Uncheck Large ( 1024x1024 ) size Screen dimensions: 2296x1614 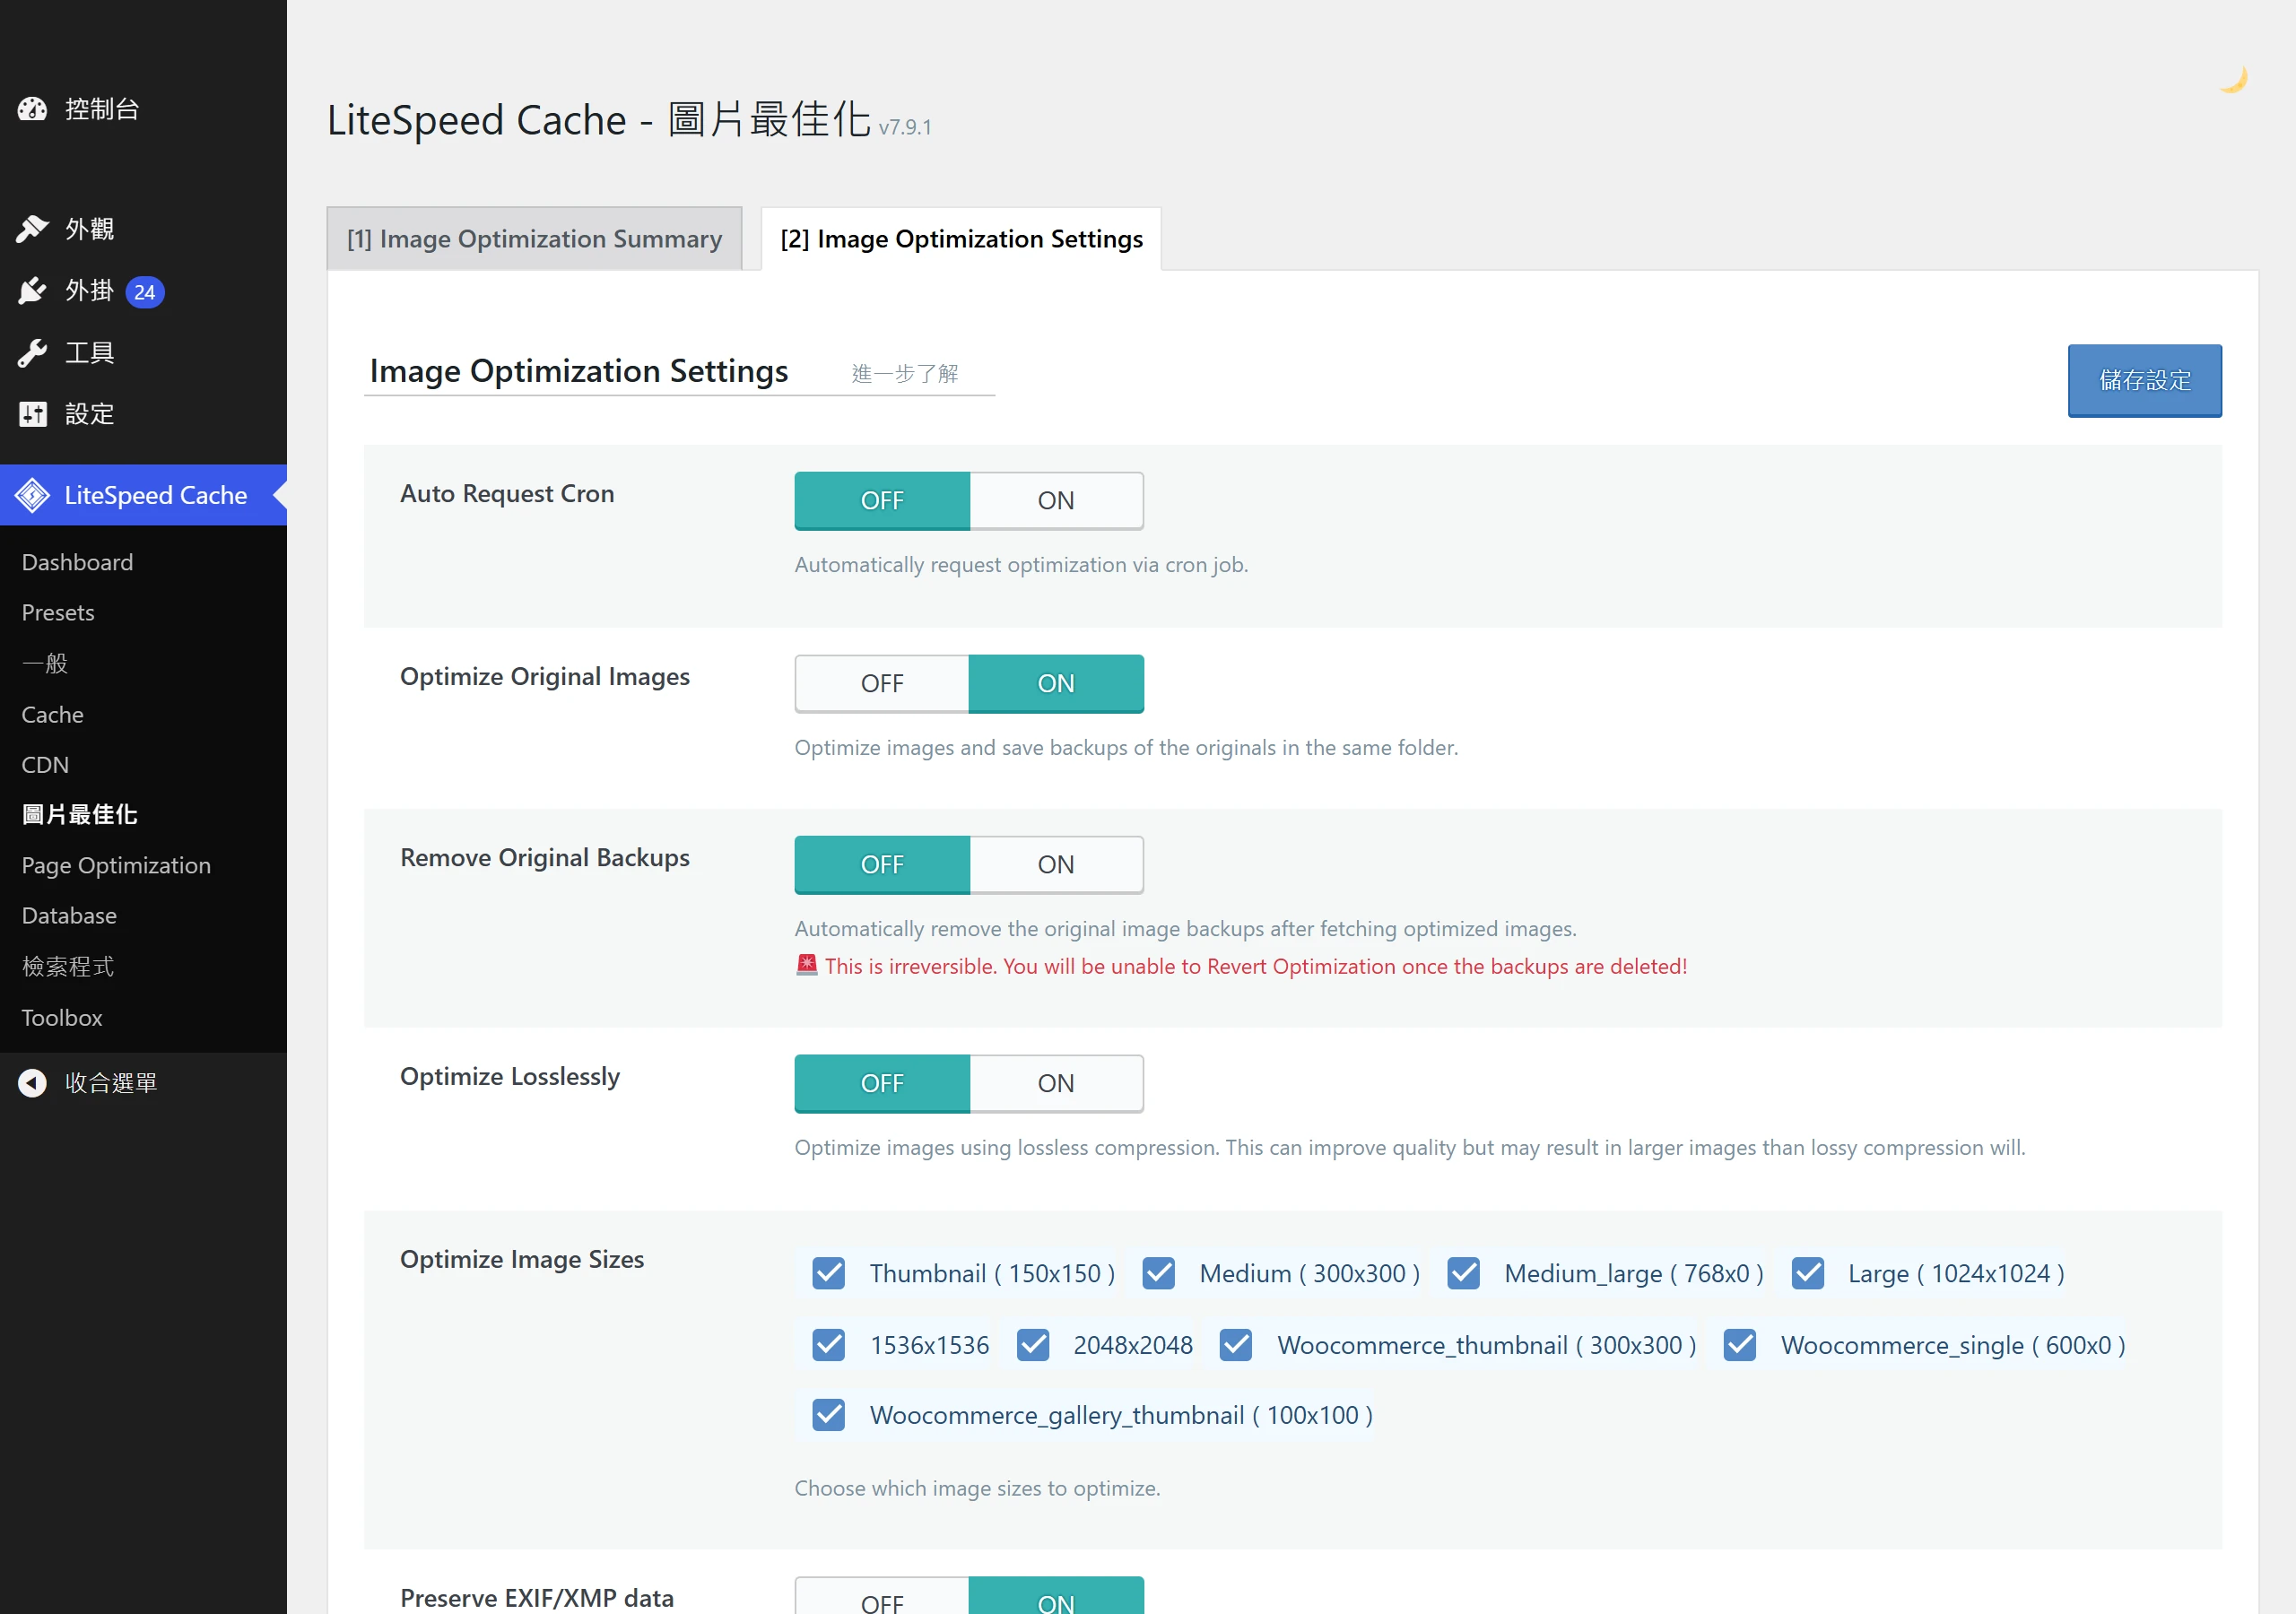[1808, 1274]
